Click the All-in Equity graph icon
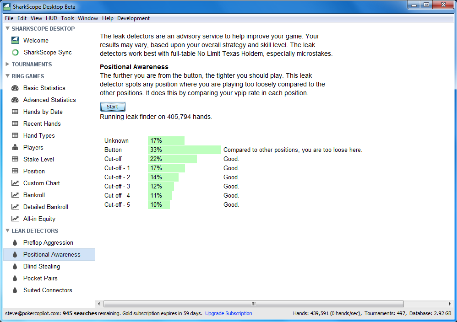This screenshot has height=322, width=457. (15, 219)
